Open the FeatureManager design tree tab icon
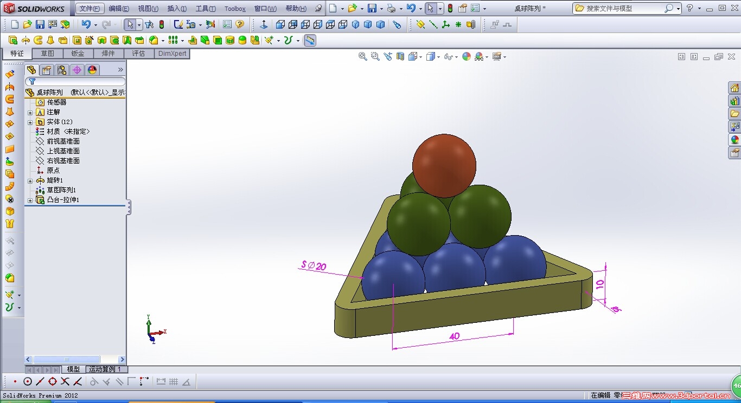This screenshot has height=403, width=741. coord(31,69)
